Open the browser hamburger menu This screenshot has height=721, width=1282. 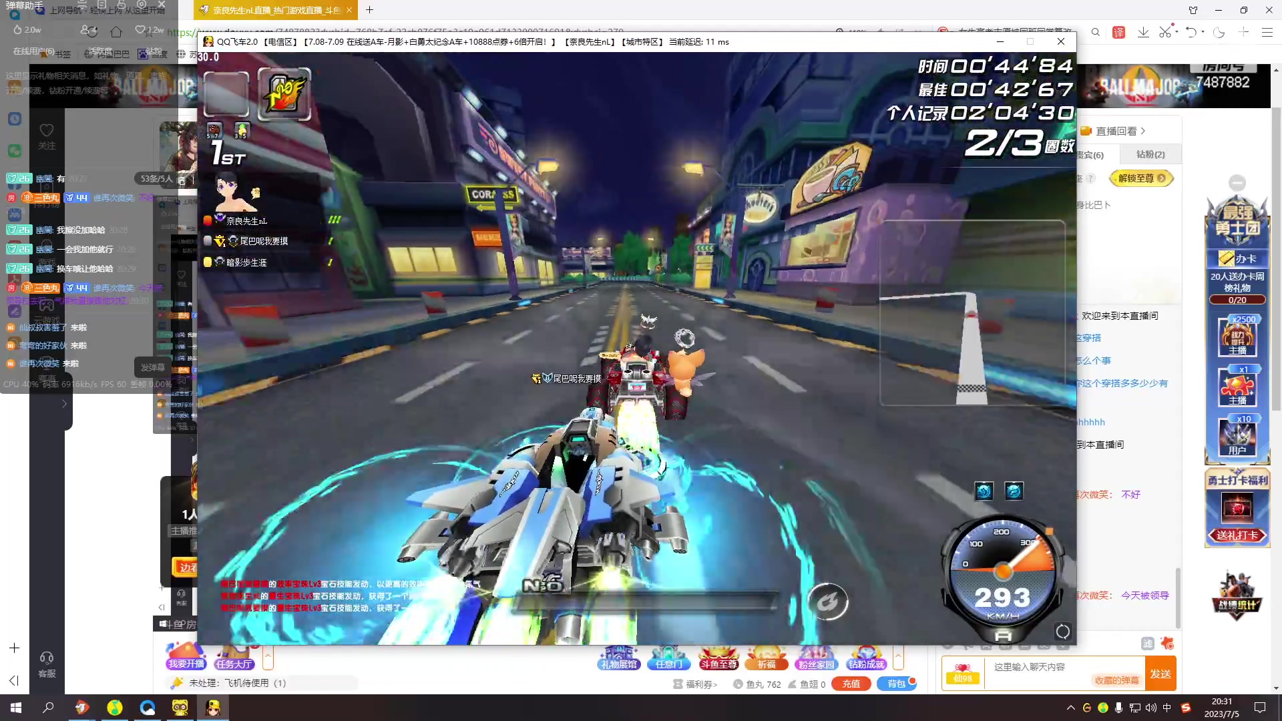click(1267, 32)
